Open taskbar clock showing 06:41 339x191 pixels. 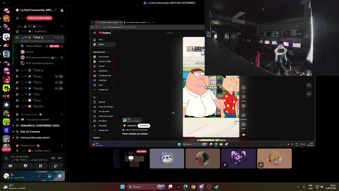tap(331, 187)
